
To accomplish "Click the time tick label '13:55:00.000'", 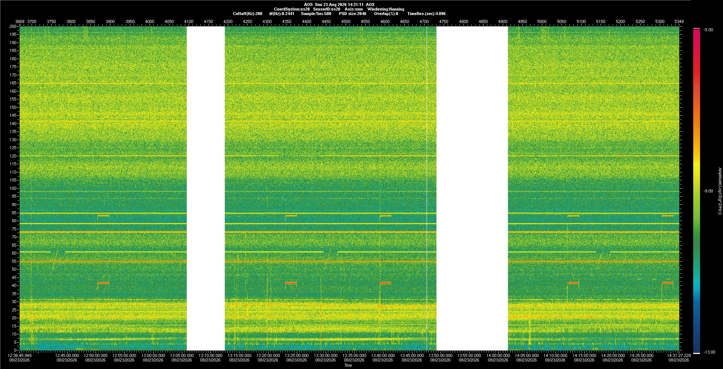I will (x=469, y=355).
